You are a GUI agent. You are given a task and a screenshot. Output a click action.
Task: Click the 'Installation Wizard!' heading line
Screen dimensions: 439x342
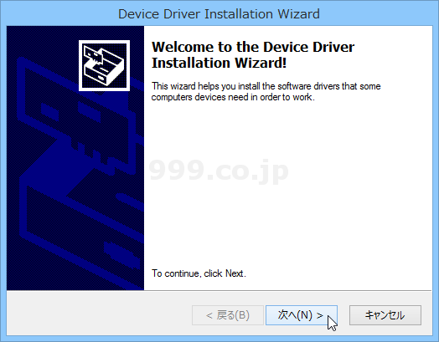point(219,63)
